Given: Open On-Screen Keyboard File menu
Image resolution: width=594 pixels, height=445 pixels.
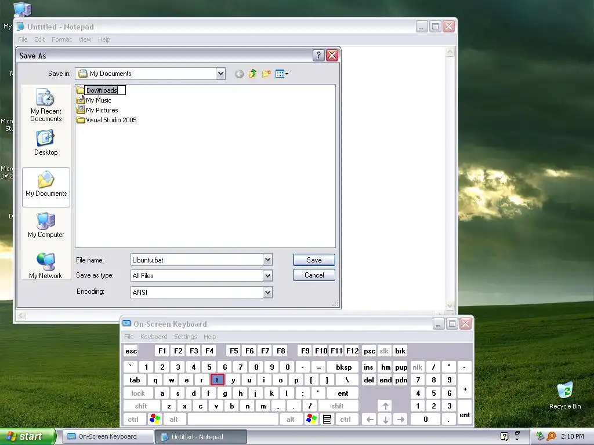Looking at the screenshot, I should click(129, 337).
